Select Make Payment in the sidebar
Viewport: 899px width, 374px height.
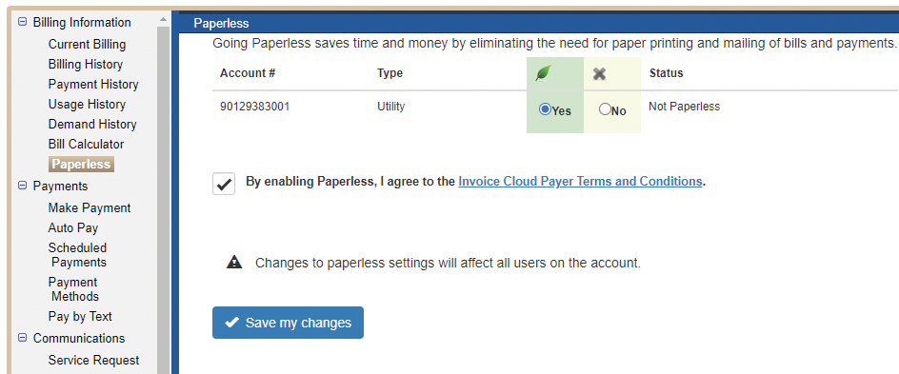click(90, 207)
